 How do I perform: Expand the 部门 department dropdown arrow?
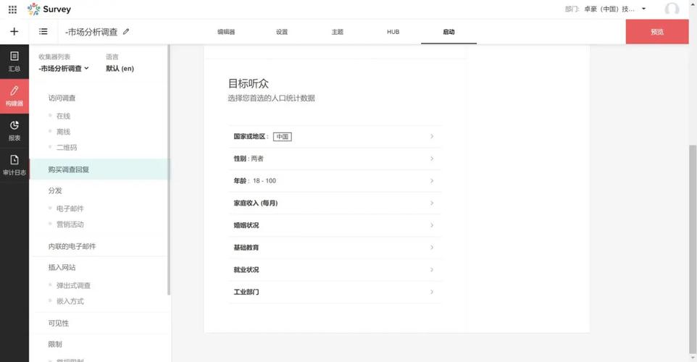(x=643, y=9)
